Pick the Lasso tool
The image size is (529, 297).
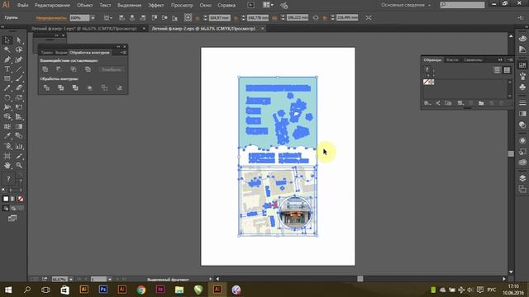(19, 49)
